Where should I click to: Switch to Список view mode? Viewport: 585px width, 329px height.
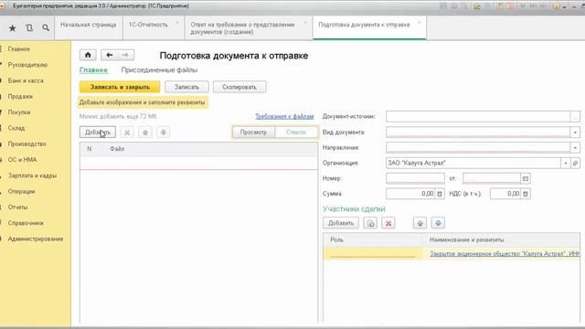point(296,133)
